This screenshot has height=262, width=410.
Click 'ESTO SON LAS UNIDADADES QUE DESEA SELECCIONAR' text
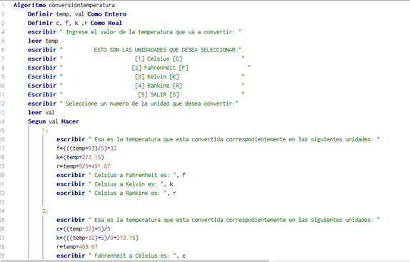[x=166, y=50]
